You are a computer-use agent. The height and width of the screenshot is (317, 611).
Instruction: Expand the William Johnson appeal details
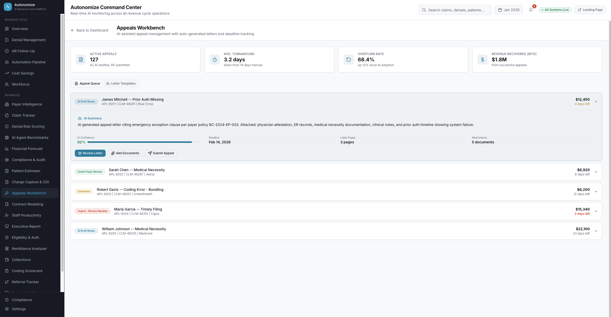coord(596,231)
